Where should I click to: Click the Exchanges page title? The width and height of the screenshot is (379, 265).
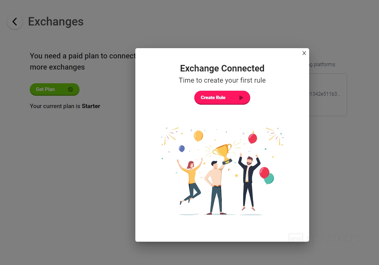56,22
